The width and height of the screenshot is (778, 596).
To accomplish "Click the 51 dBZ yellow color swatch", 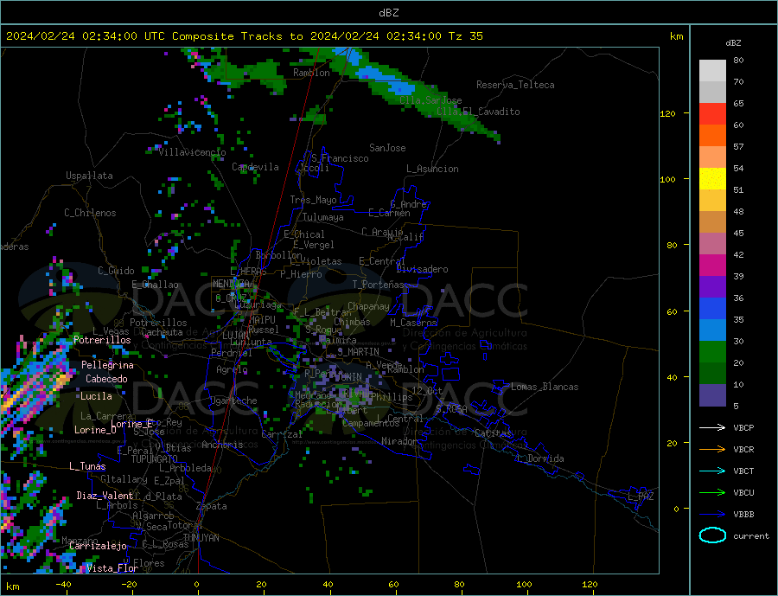I will (712, 179).
